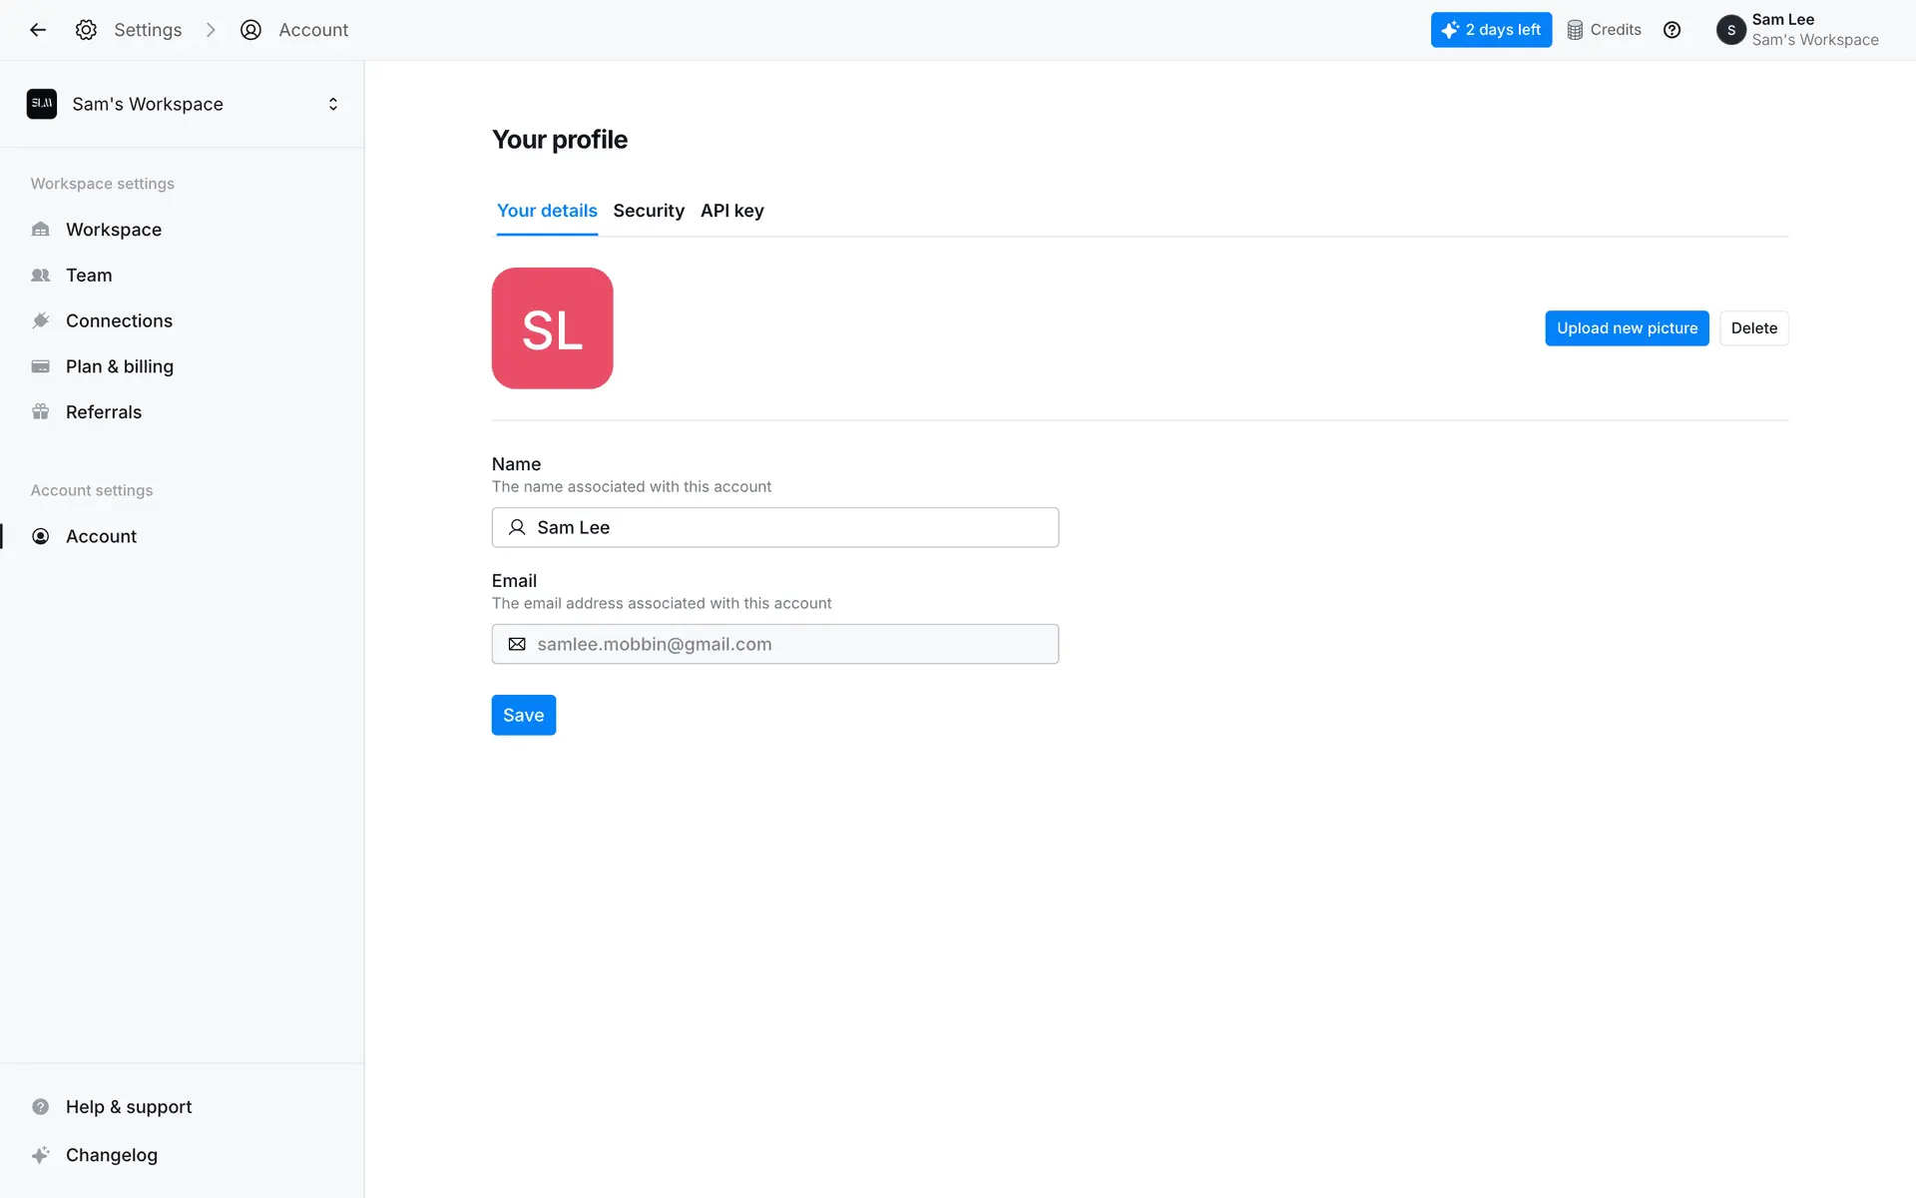Viewport: 1916px width, 1198px height.
Task: Click Sam Lee avatar in header
Action: click(1730, 30)
